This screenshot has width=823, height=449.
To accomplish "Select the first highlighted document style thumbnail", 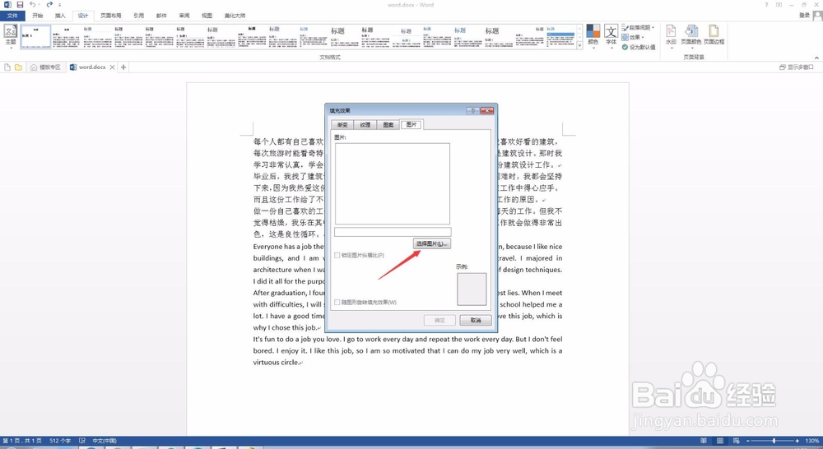I will tap(35, 37).
